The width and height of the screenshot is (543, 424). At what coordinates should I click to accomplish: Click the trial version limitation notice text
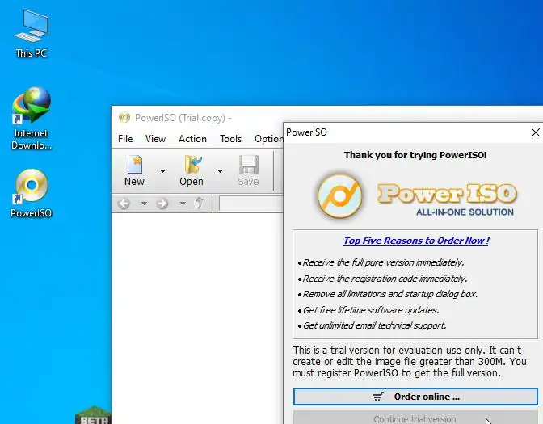coord(410,362)
